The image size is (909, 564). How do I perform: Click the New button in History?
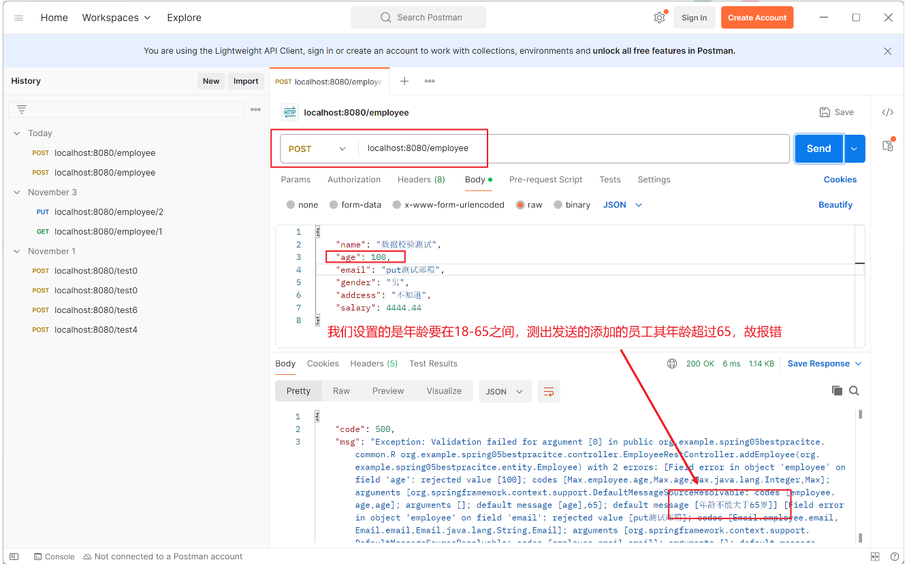click(x=211, y=81)
